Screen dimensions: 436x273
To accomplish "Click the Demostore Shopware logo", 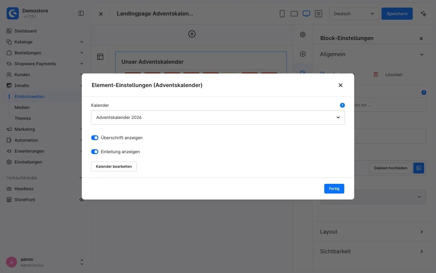I will (x=13, y=13).
